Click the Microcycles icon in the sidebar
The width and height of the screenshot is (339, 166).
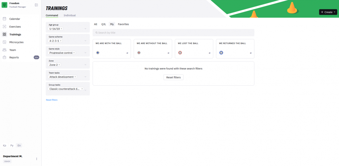pos(4,42)
